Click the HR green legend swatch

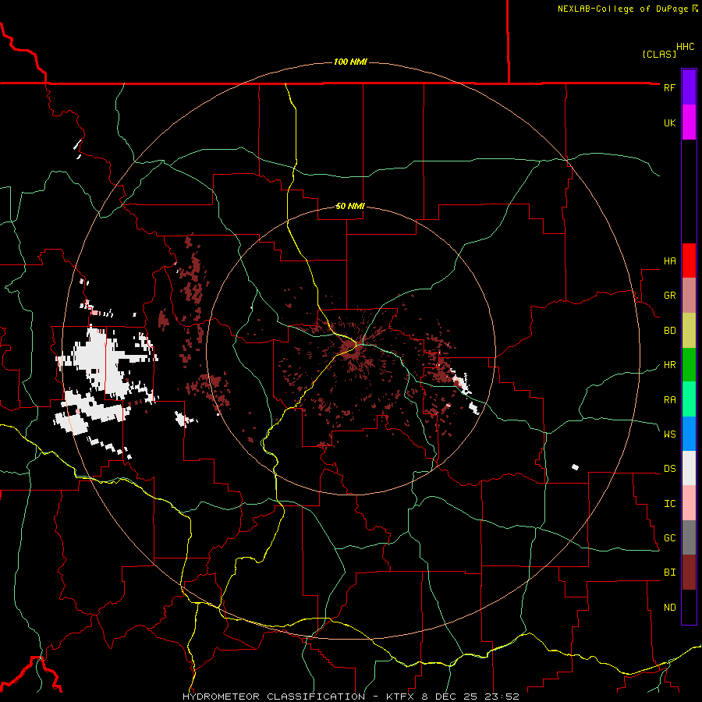click(x=689, y=365)
